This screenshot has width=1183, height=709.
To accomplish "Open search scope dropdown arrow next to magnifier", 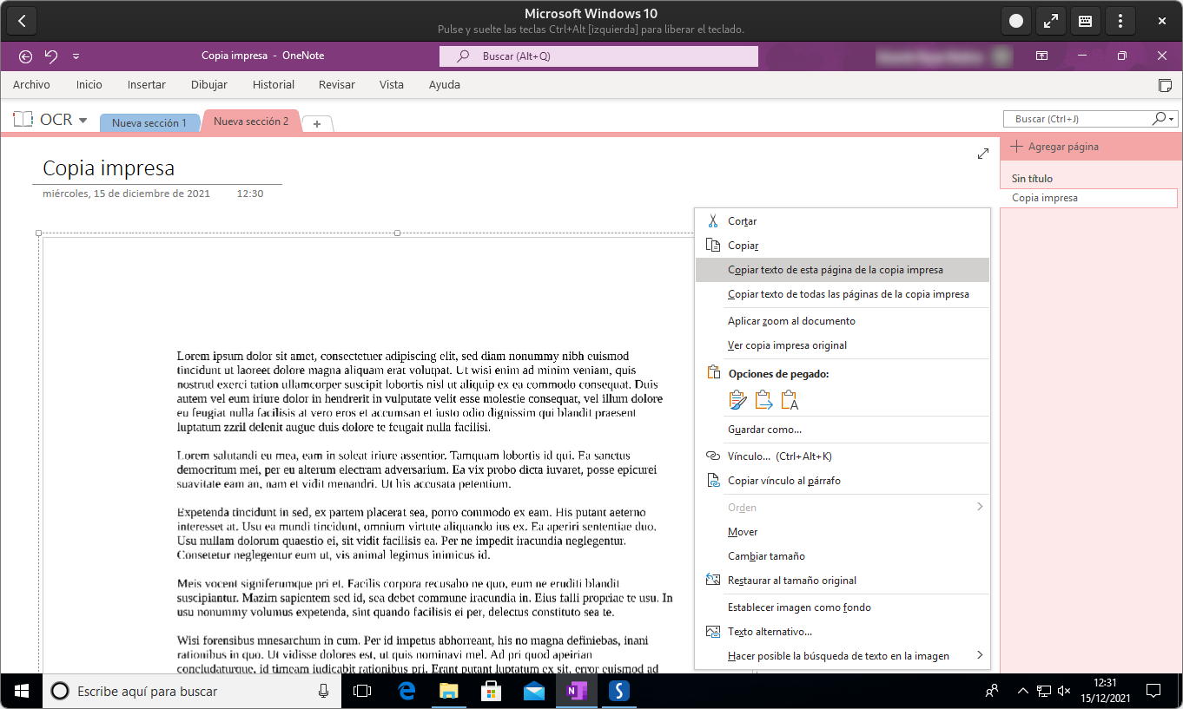I will click(x=1172, y=120).
